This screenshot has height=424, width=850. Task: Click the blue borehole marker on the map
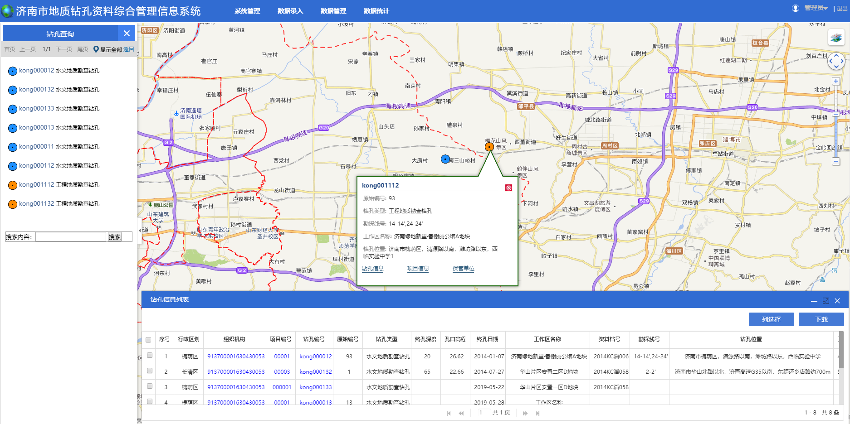[445, 159]
